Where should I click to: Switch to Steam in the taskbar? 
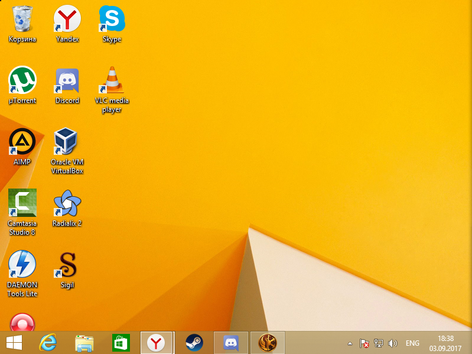(194, 342)
